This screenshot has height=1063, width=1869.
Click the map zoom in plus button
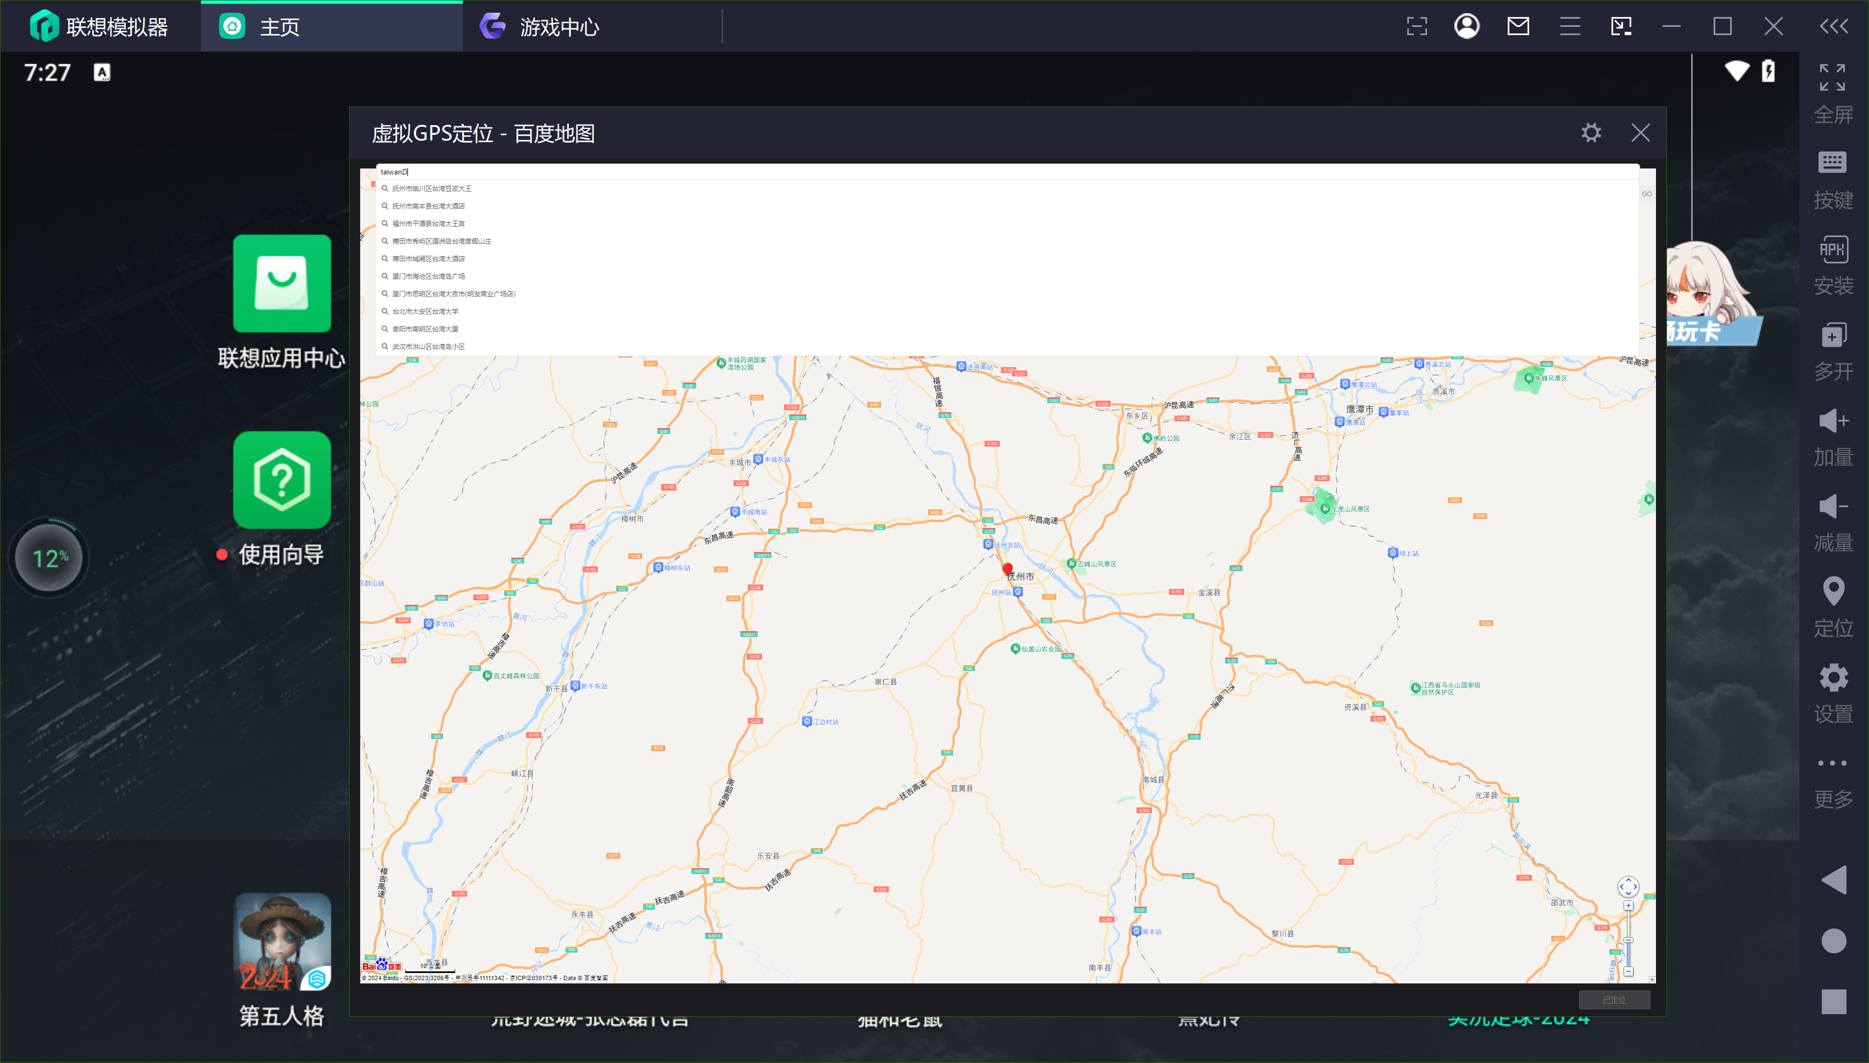[x=1628, y=905]
